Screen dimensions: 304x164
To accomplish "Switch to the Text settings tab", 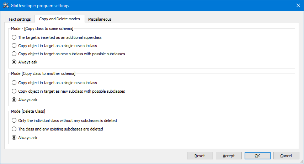I will point(20,19).
